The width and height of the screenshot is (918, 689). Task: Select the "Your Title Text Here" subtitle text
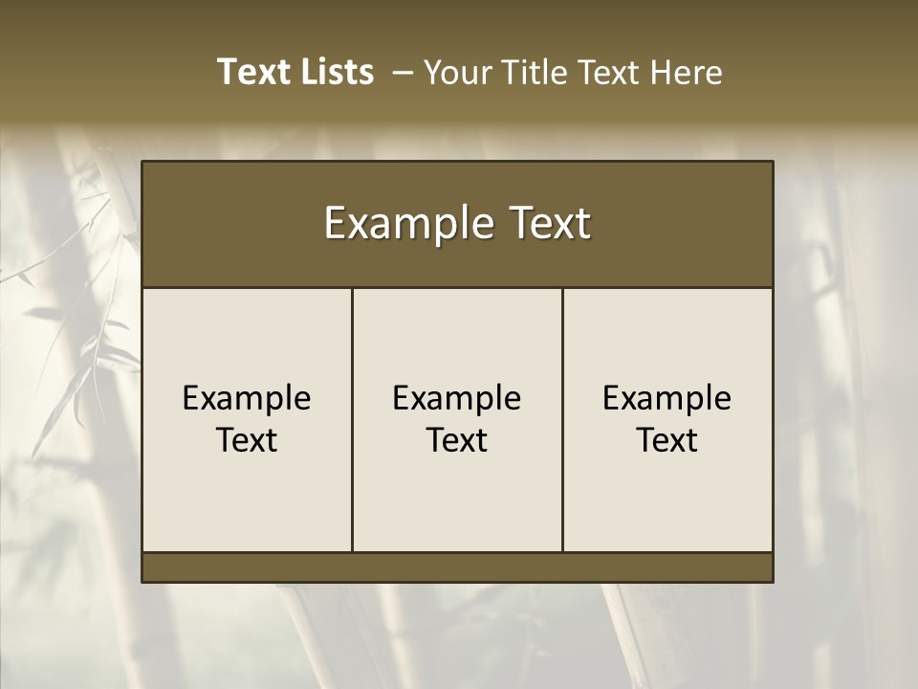point(573,73)
